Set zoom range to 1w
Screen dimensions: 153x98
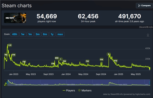tap(23, 34)
